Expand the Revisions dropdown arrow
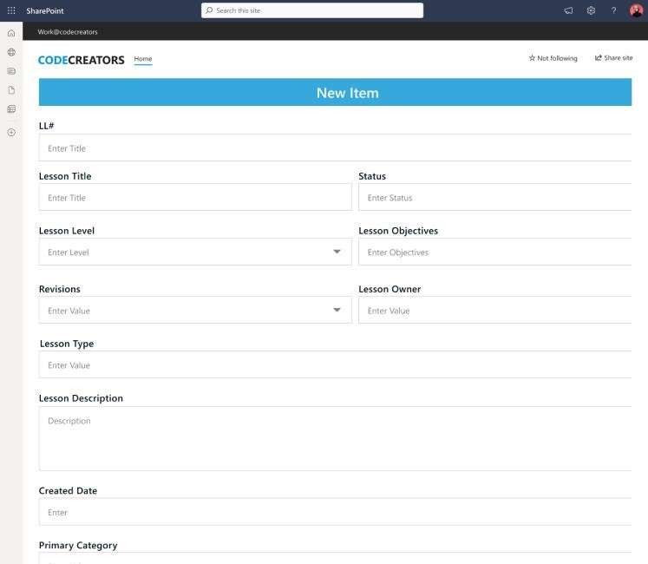 (337, 310)
